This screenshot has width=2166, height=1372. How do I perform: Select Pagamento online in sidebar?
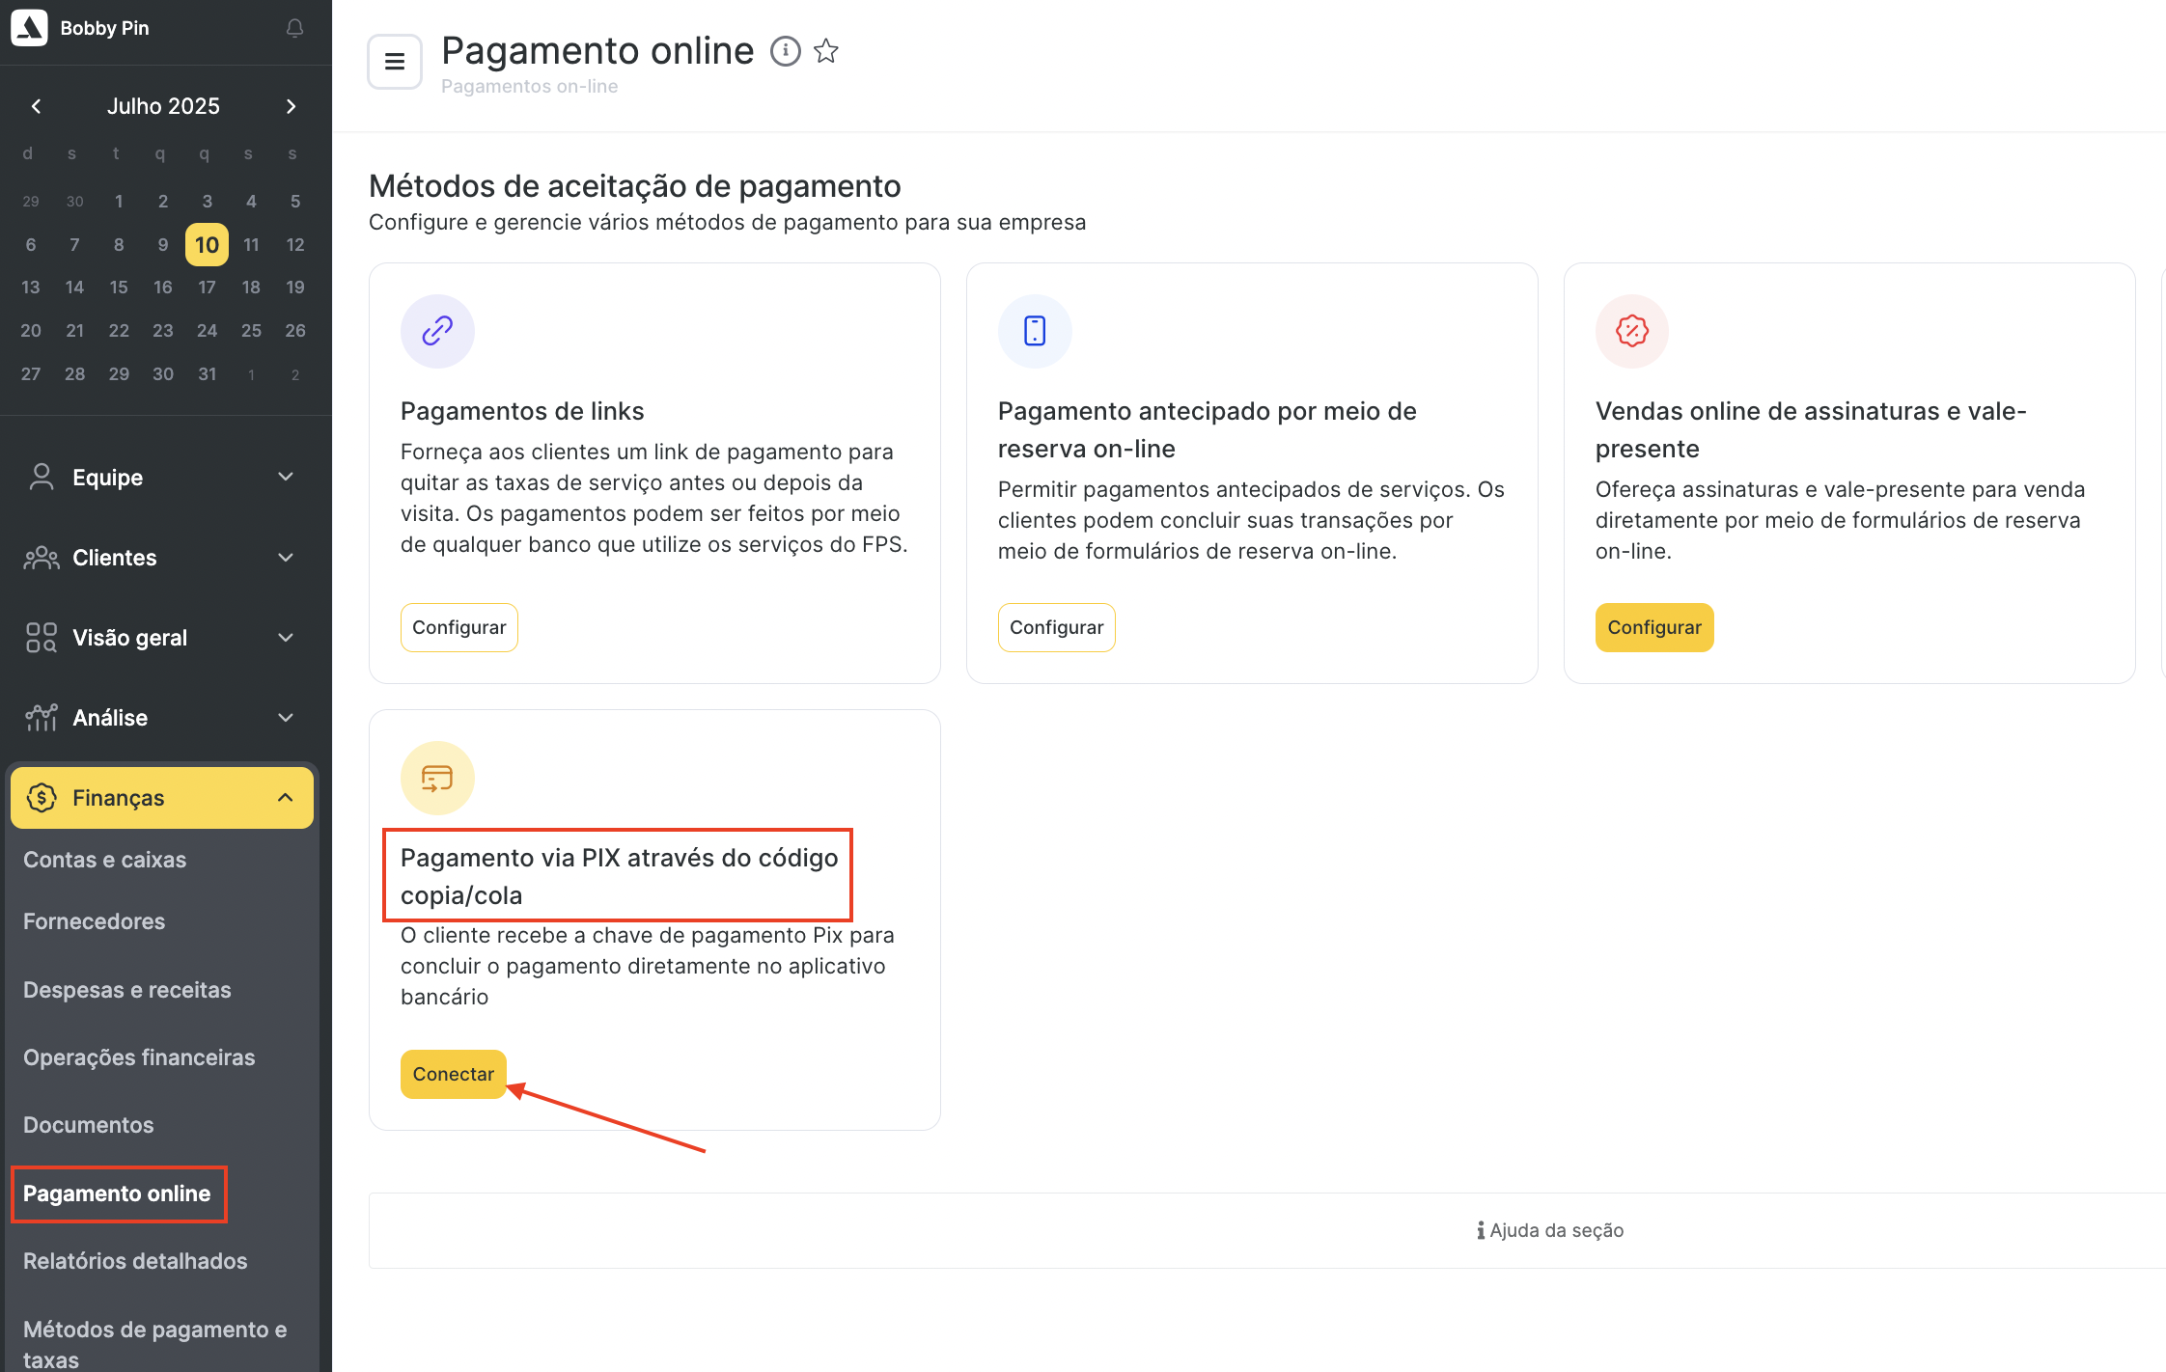point(117,1194)
